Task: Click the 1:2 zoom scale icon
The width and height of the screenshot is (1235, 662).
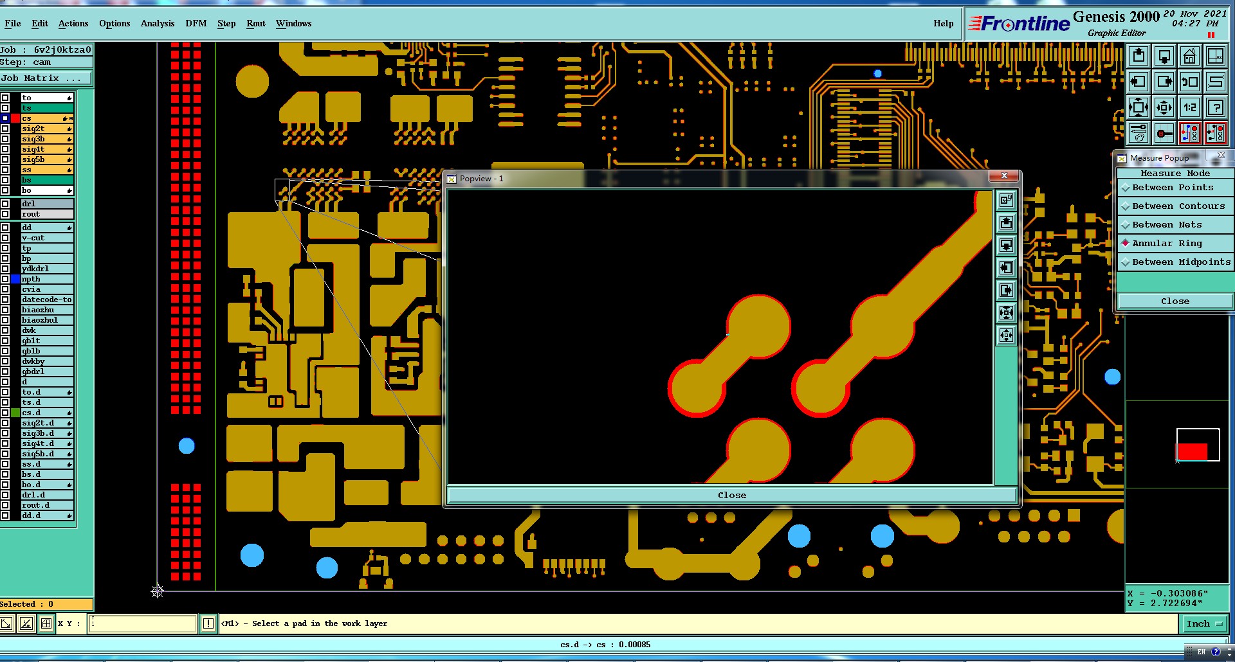Action: (x=1190, y=107)
